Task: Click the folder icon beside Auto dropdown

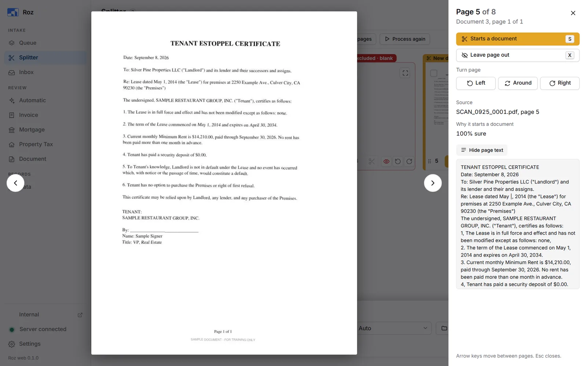Action: point(444,328)
